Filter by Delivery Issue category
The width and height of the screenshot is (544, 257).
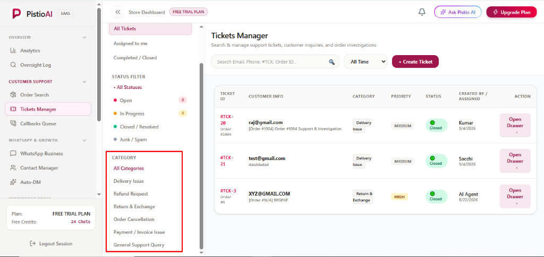[x=129, y=181]
